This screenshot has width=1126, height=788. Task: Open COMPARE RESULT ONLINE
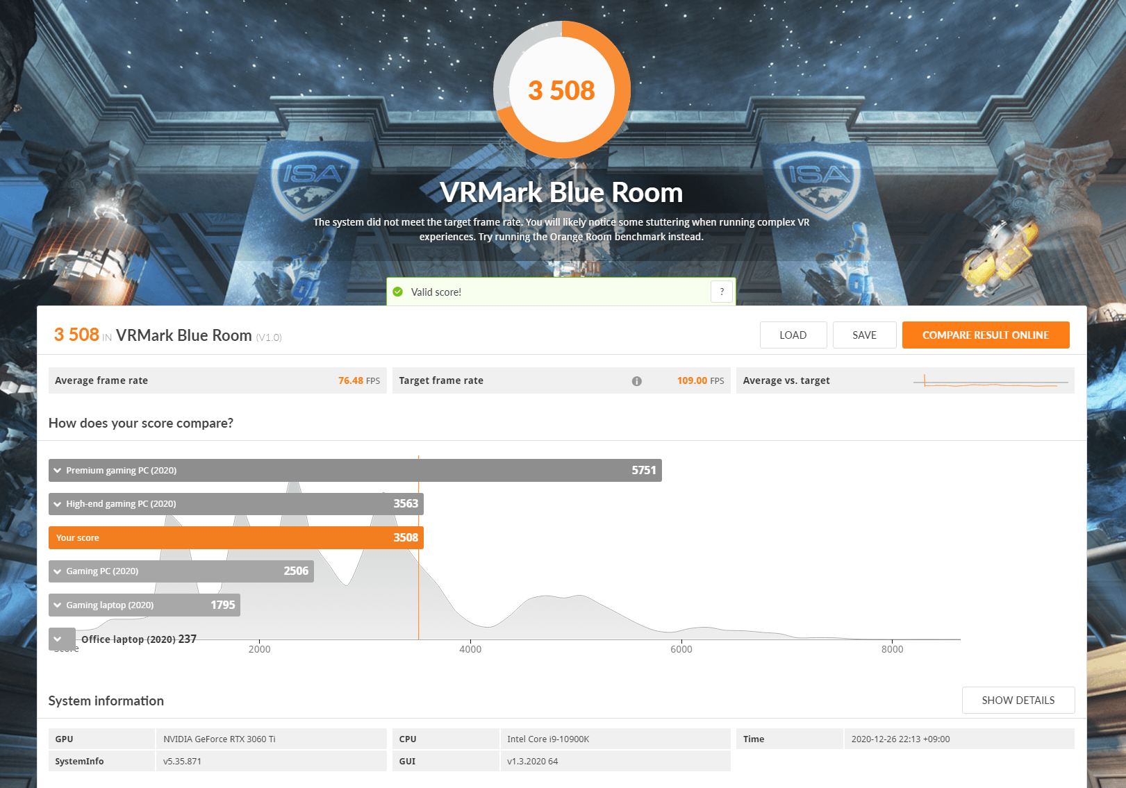(986, 335)
